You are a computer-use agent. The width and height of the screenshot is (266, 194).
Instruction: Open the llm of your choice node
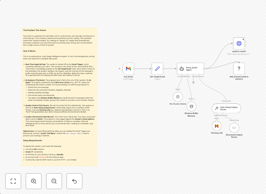point(178,97)
